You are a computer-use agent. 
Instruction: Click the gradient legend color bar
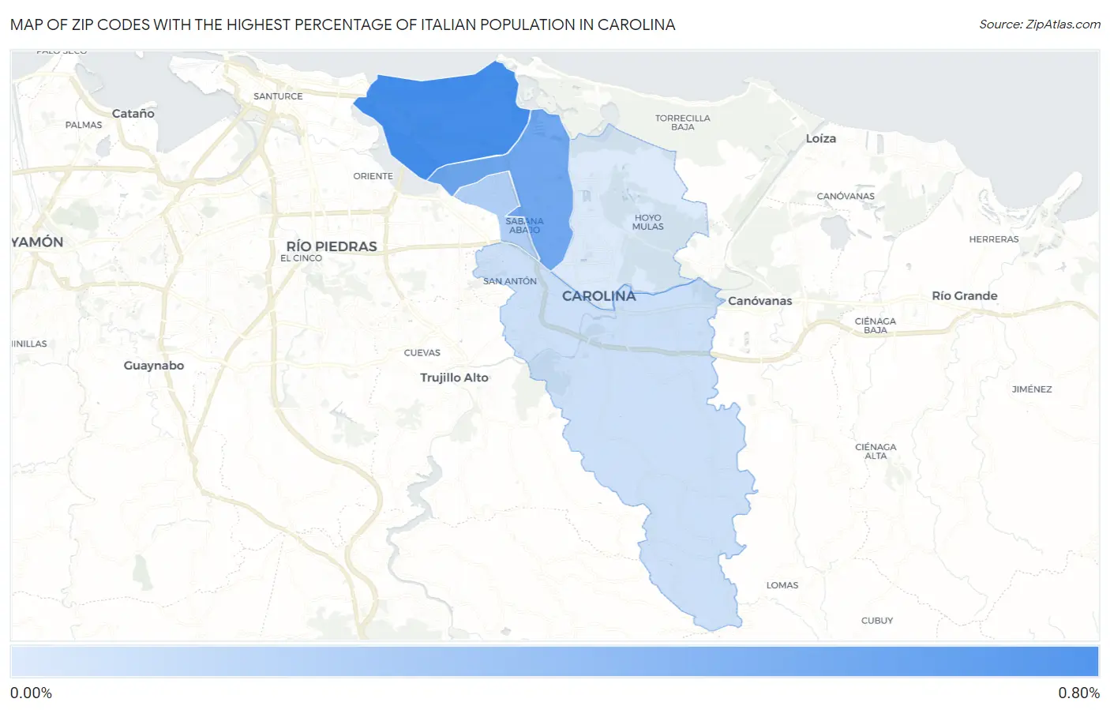point(554,662)
